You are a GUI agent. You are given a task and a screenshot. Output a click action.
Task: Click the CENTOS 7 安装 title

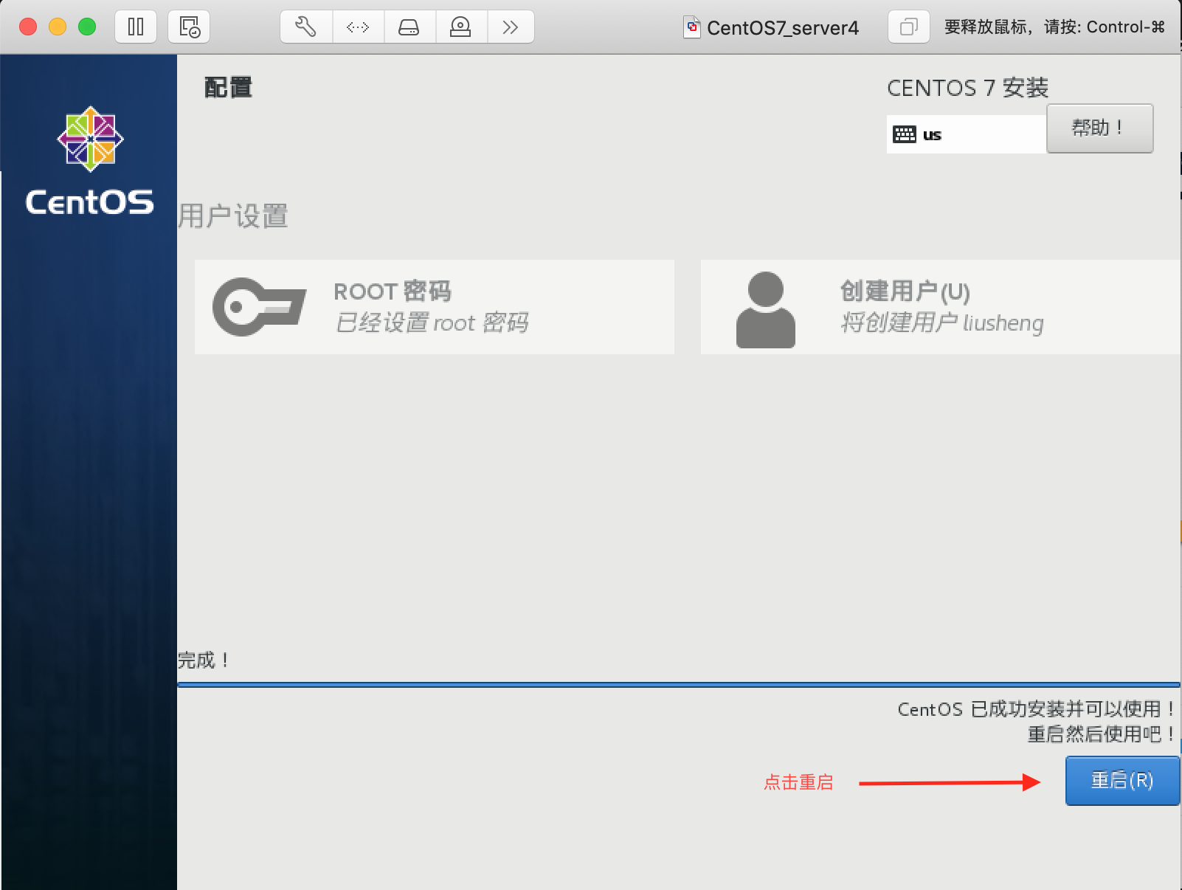pos(967,88)
